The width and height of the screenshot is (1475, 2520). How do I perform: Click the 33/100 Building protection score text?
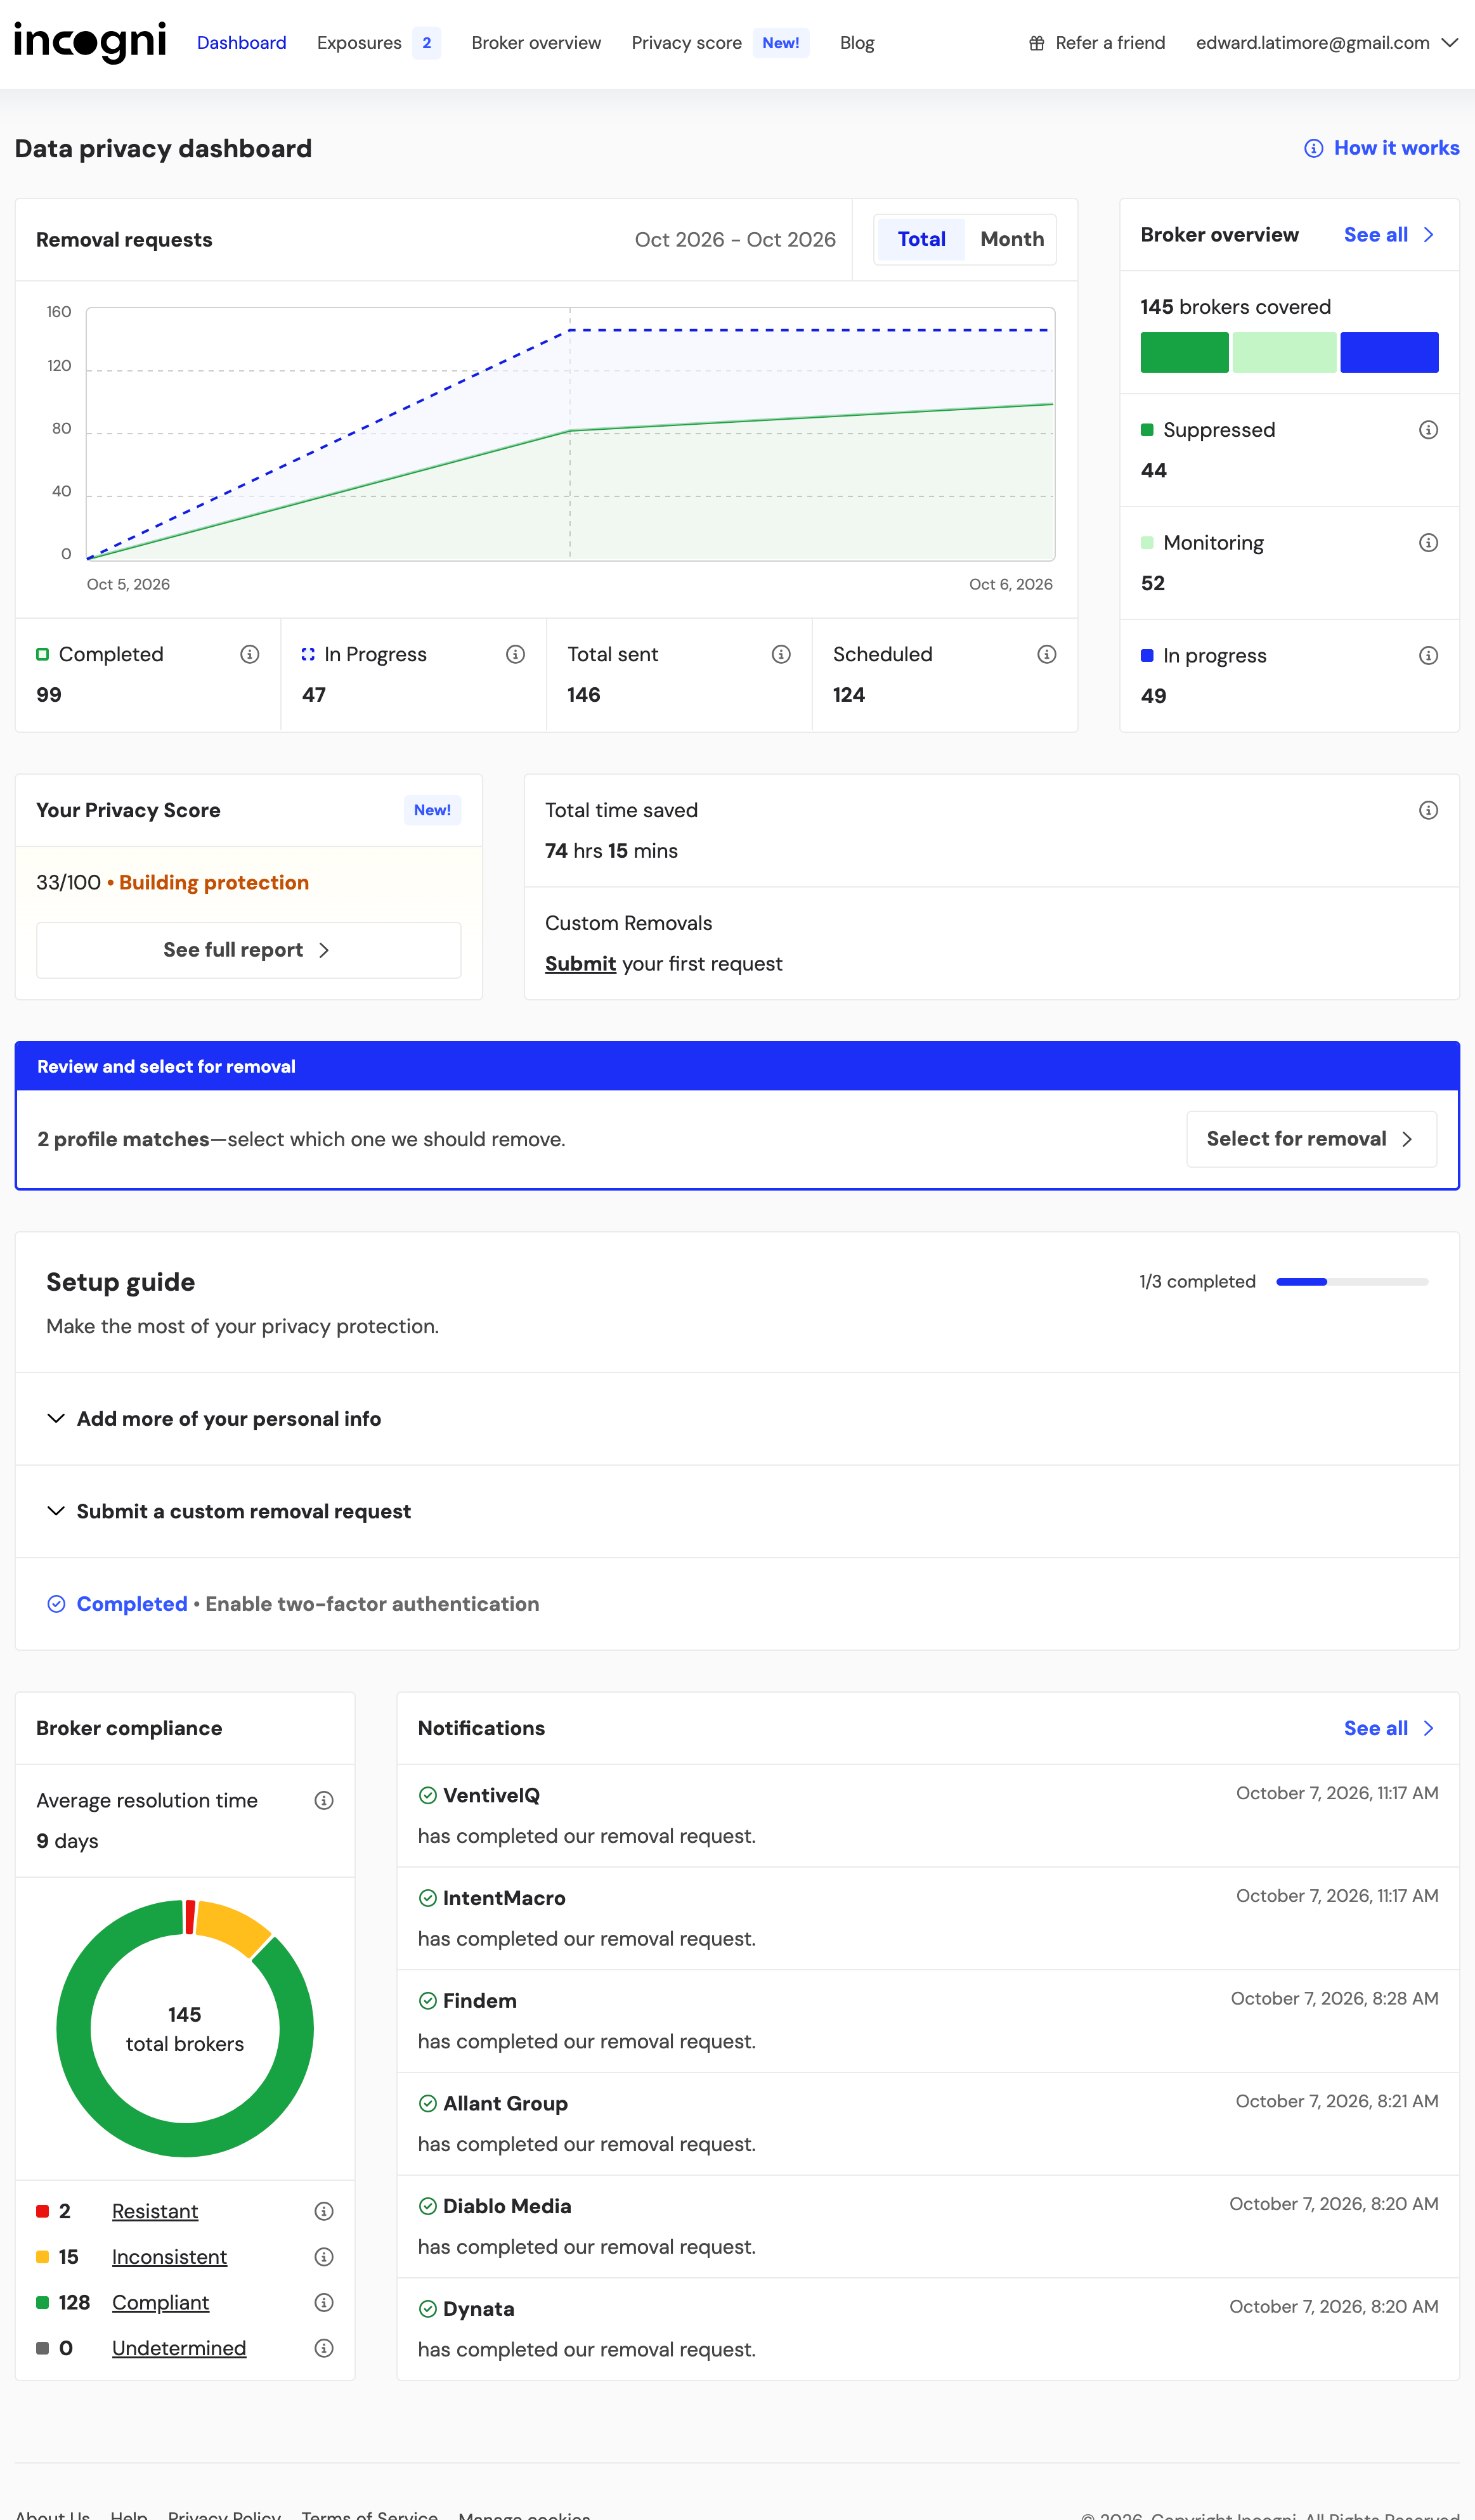click(x=172, y=883)
